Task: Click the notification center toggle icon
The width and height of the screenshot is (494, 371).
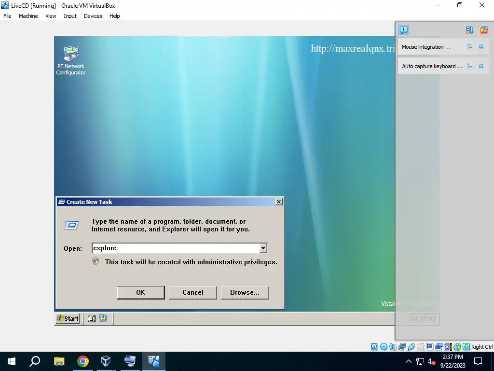Action: click(x=404, y=30)
